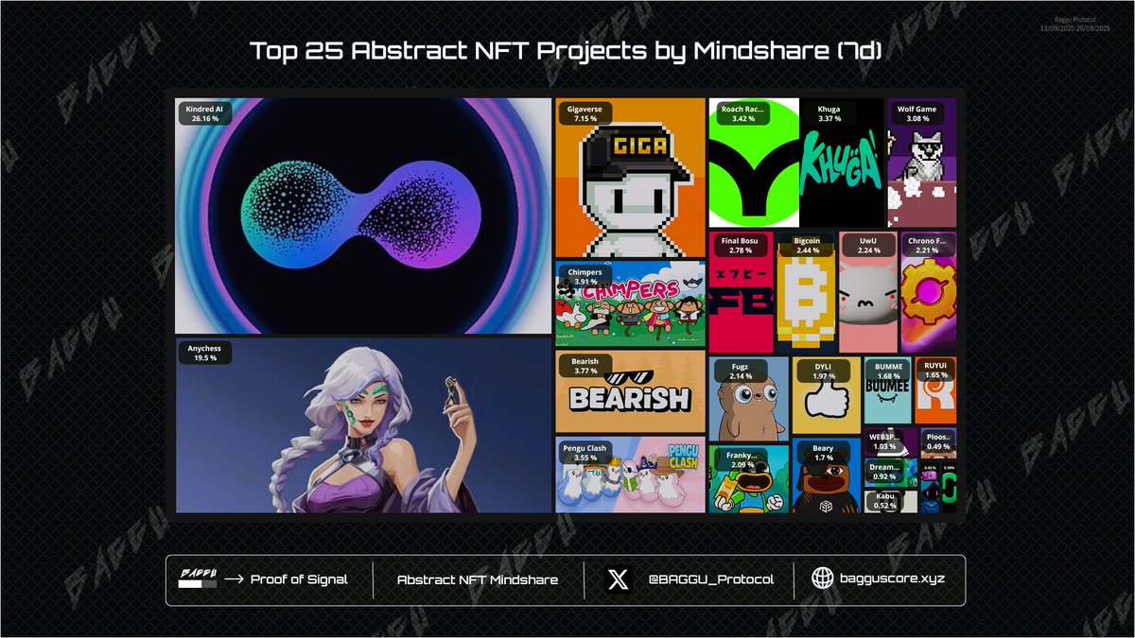This screenshot has width=1135, height=638.
Task: Open the Wolf Game pixel wolf tile
Action: pos(921,163)
